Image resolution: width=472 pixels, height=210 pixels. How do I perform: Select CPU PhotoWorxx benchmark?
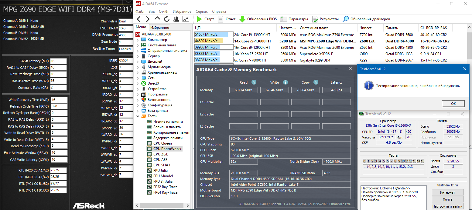coord(164,149)
